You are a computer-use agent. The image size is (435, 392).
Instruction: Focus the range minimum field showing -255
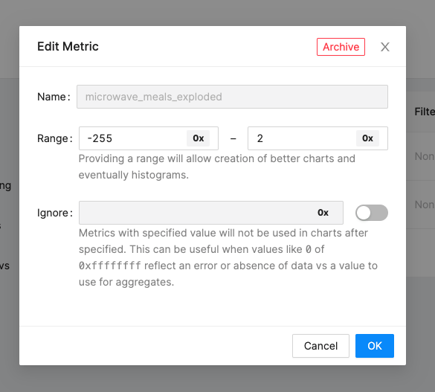click(x=133, y=138)
